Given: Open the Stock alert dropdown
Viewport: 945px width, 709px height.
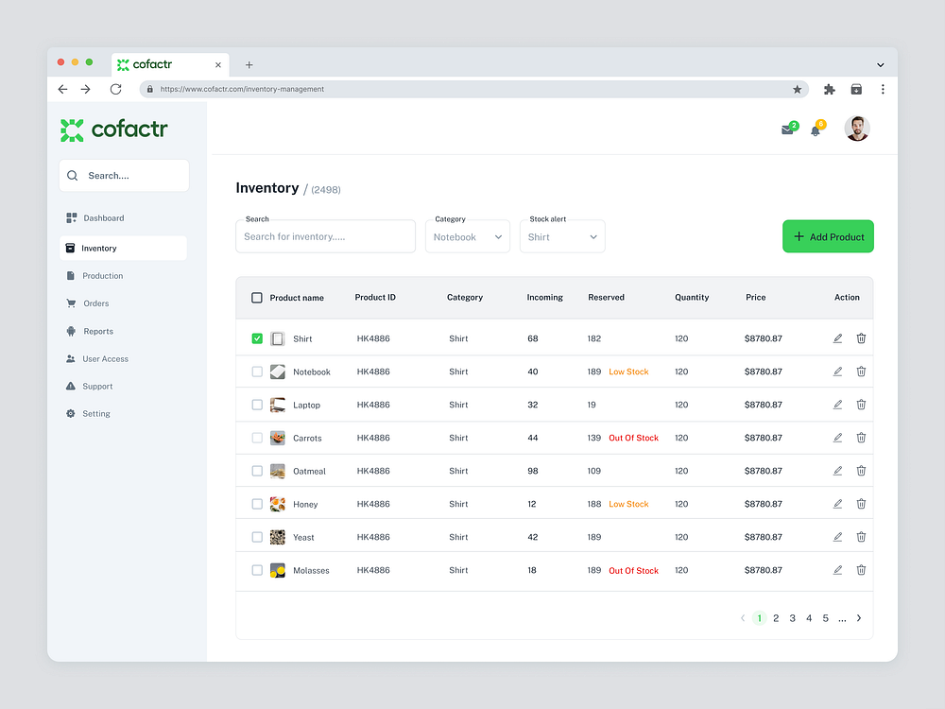Looking at the screenshot, I should [x=561, y=235].
